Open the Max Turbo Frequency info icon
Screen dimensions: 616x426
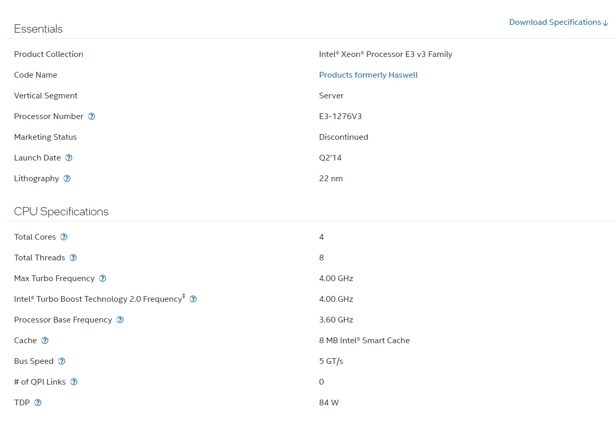[103, 278]
